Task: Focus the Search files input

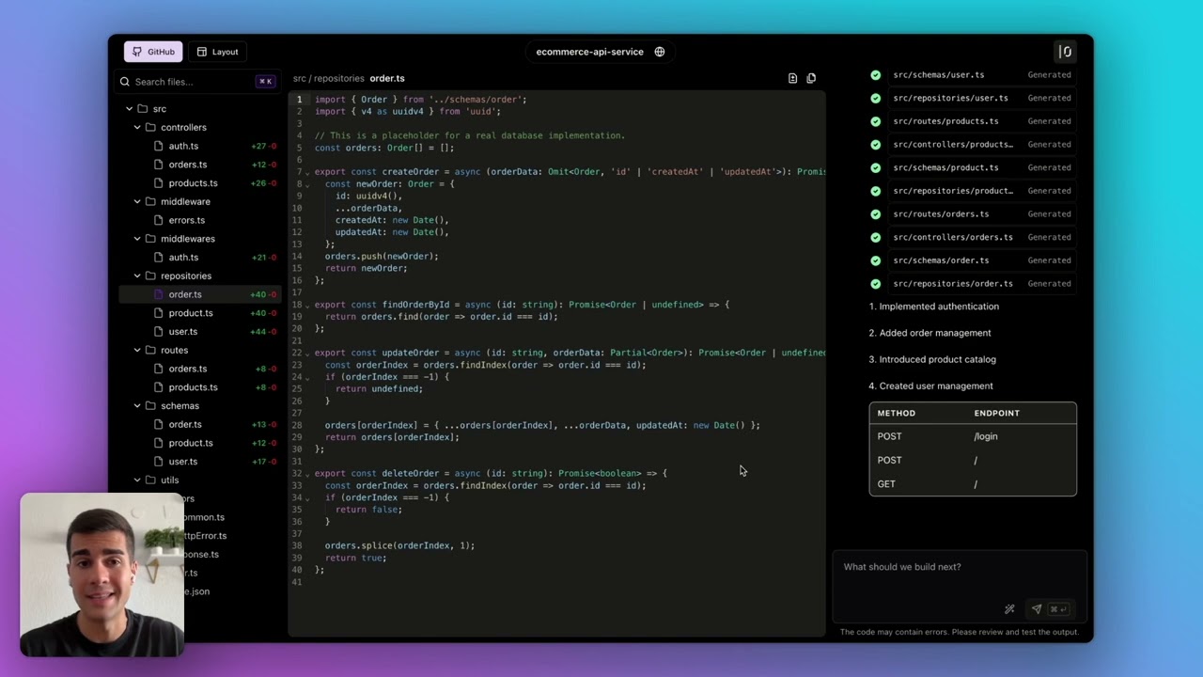Action: tap(198, 82)
